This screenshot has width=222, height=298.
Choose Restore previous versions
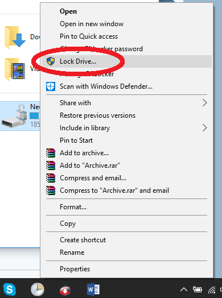(126, 115)
